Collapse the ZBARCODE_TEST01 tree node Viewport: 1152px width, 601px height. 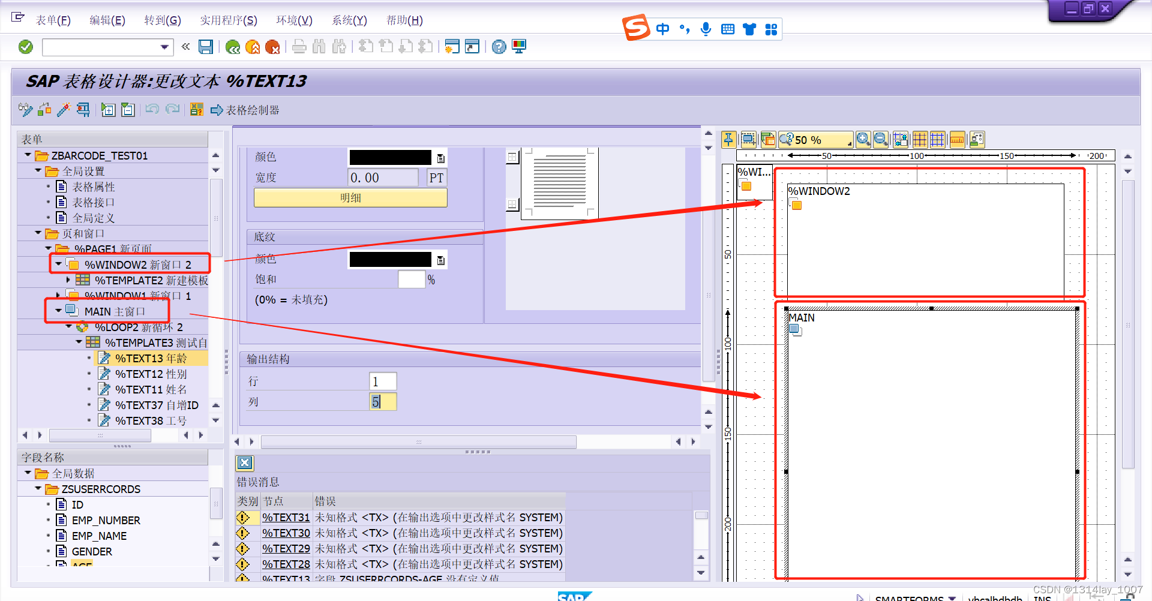tap(28, 155)
